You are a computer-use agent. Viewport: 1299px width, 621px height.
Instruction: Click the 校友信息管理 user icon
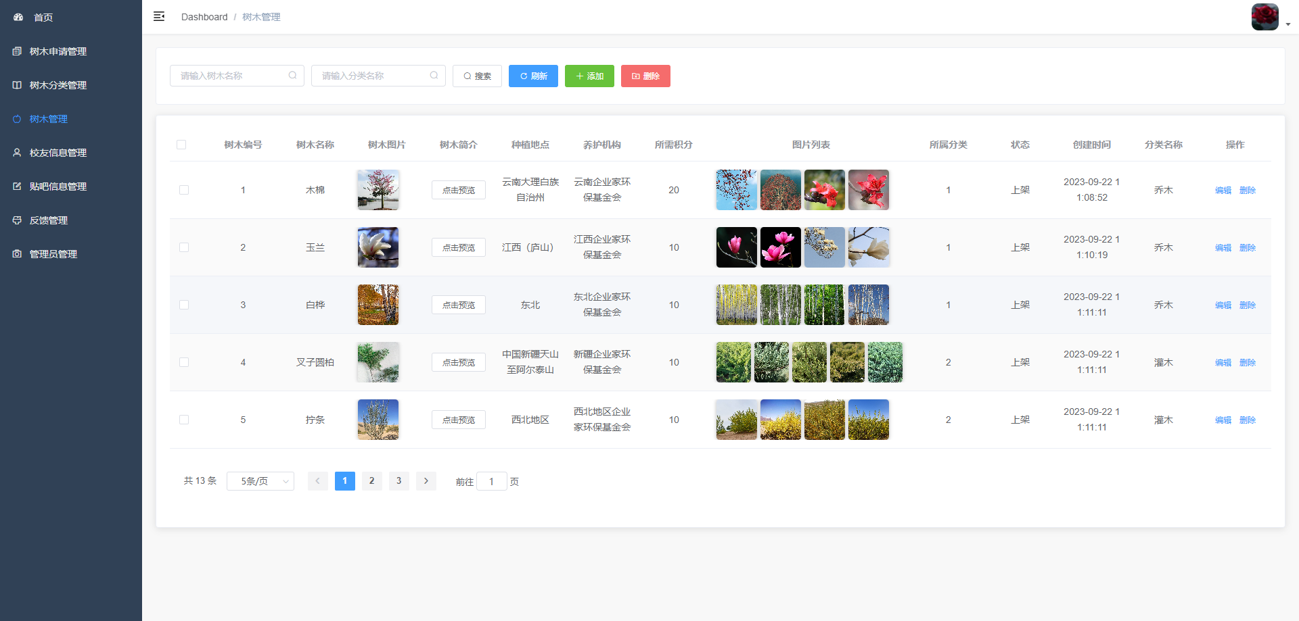point(17,153)
